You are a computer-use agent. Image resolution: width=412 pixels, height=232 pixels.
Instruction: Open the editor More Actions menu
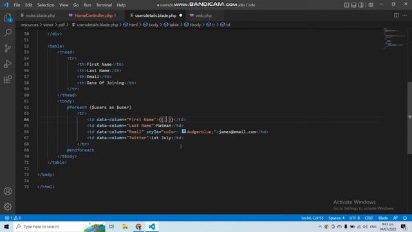405,15
